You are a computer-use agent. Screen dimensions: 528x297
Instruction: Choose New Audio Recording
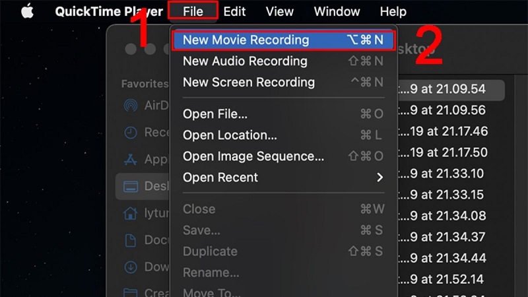245,61
